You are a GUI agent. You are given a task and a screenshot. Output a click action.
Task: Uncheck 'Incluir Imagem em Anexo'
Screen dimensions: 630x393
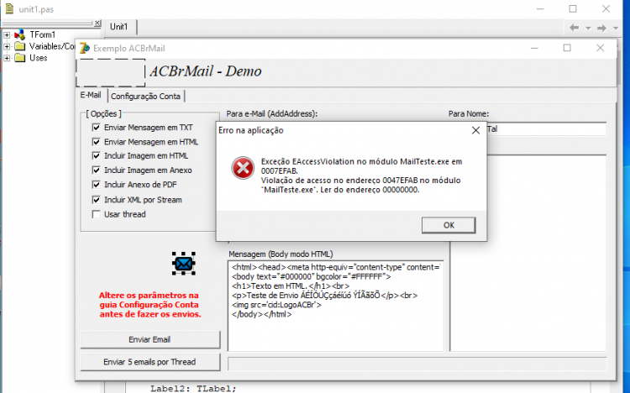96,170
